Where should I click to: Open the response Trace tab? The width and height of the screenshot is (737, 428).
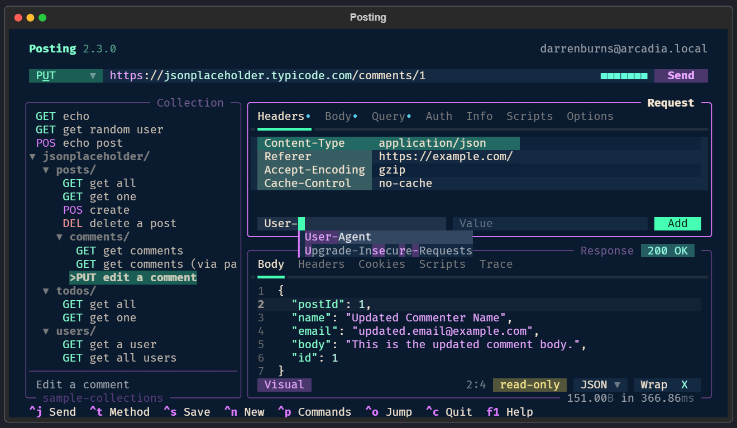pyautogui.click(x=496, y=265)
